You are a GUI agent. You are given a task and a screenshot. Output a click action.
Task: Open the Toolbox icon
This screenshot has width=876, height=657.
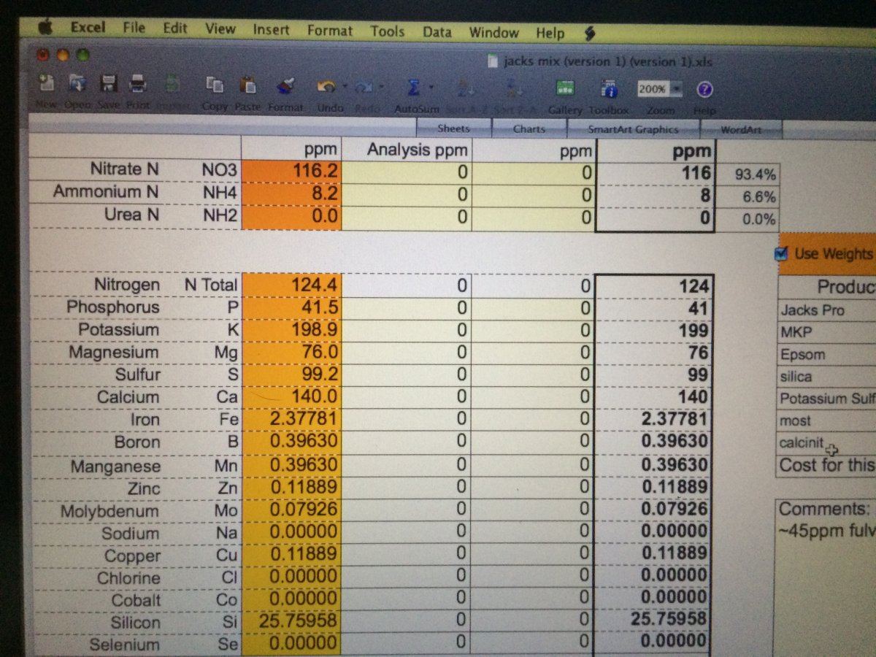tap(608, 89)
